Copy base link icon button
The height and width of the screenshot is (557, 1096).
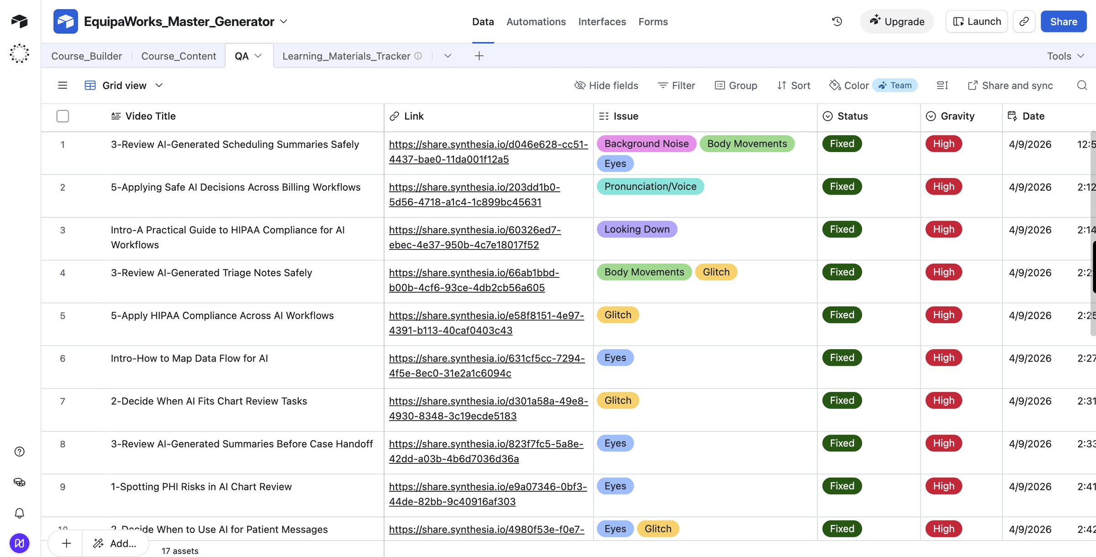1024,21
